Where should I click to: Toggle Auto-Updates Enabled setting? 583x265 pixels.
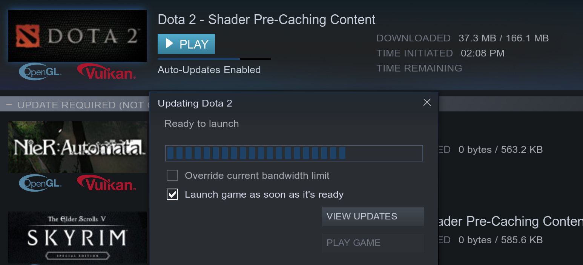pyautogui.click(x=209, y=70)
